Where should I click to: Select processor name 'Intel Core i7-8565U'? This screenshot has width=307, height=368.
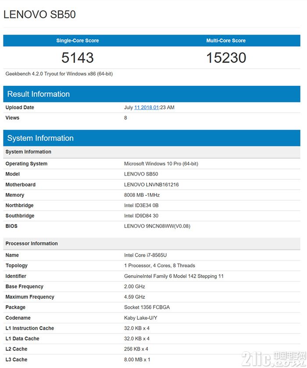tap(146, 255)
